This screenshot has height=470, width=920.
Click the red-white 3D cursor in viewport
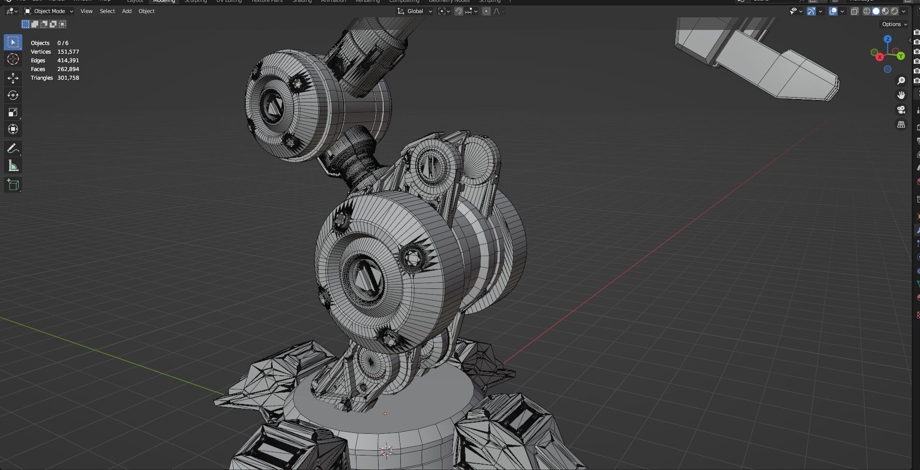[x=386, y=451]
